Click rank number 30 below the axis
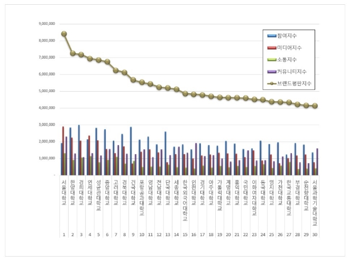Screen dimensions: 349x260 tap(315, 234)
